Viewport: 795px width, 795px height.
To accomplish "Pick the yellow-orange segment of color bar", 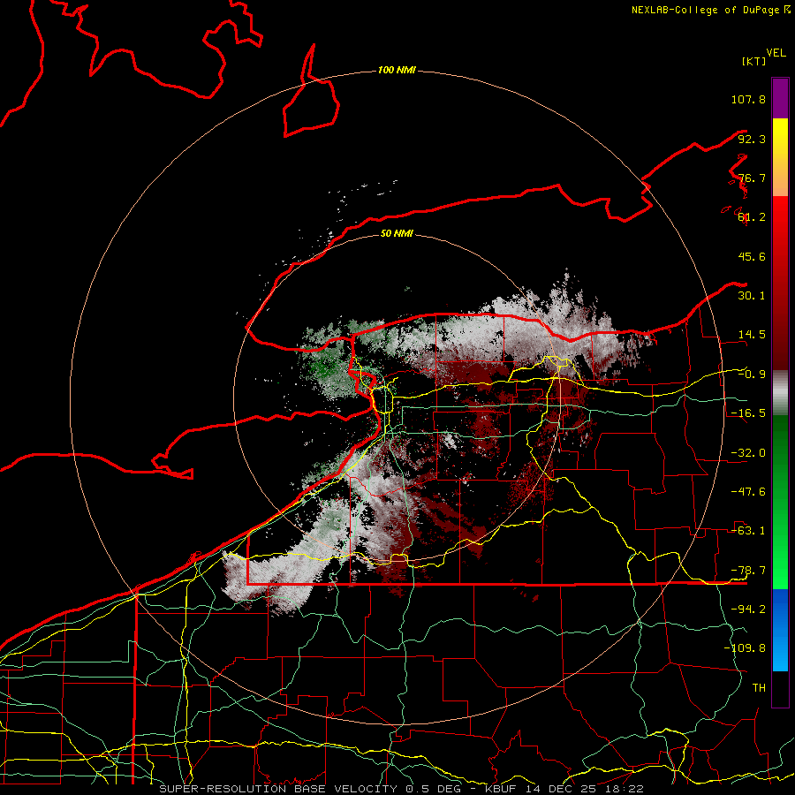I will [x=780, y=157].
